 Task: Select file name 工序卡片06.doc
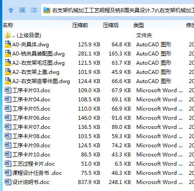[x=32, y=118]
